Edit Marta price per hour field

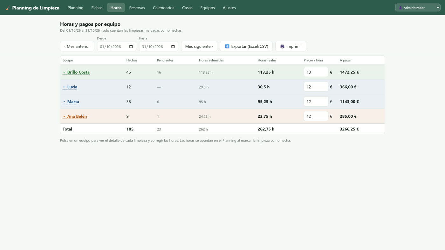click(316, 102)
